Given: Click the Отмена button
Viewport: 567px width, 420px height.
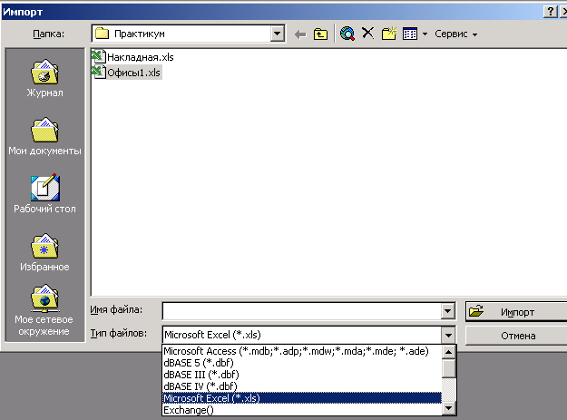Looking at the screenshot, I should coord(516,336).
